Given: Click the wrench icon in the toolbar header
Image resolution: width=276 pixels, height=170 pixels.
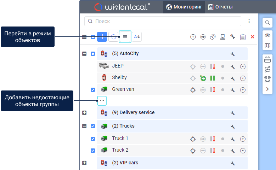Looking at the screenshot, I should coord(233,37).
